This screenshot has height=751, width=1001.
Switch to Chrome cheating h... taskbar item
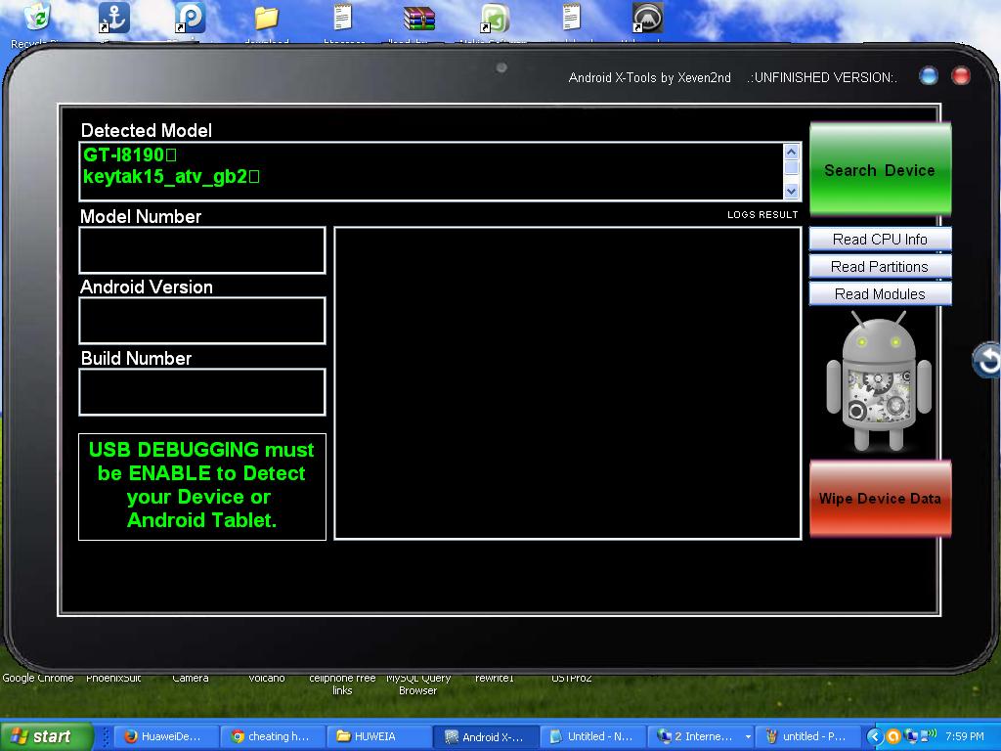tap(272, 737)
